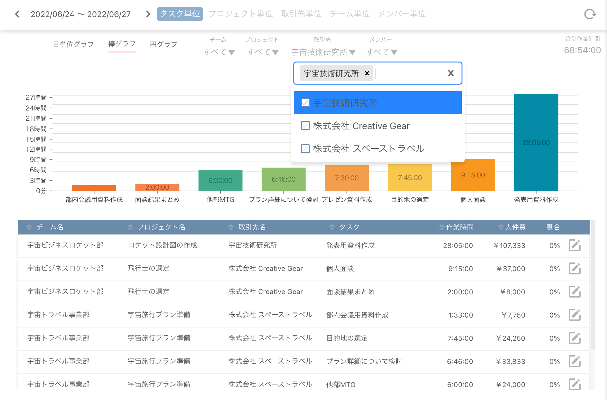Uncheck 宇宙技術研究所 in the filter list

(x=305, y=102)
